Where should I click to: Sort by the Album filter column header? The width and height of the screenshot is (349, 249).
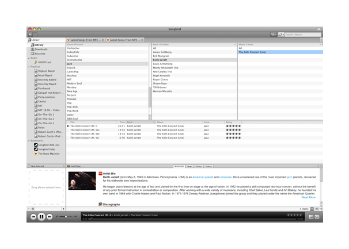click(280, 44)
